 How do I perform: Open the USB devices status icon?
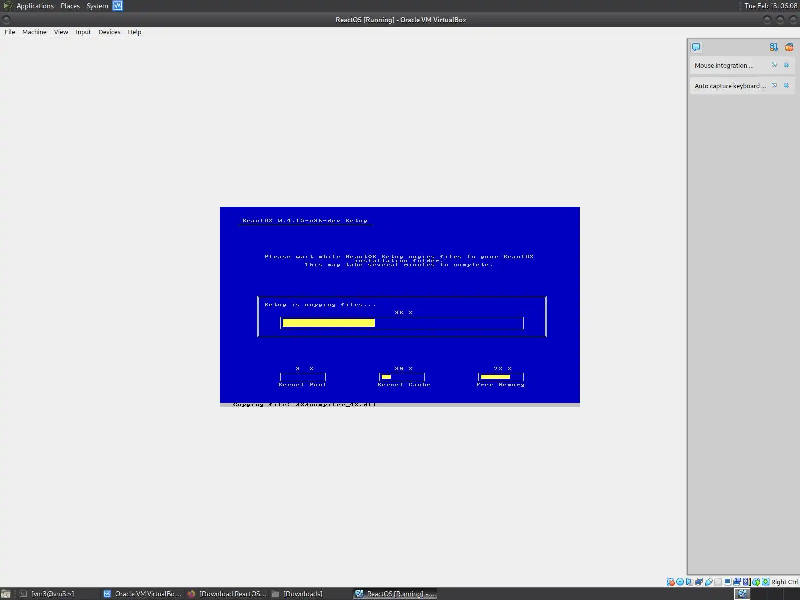click(709, 582)
